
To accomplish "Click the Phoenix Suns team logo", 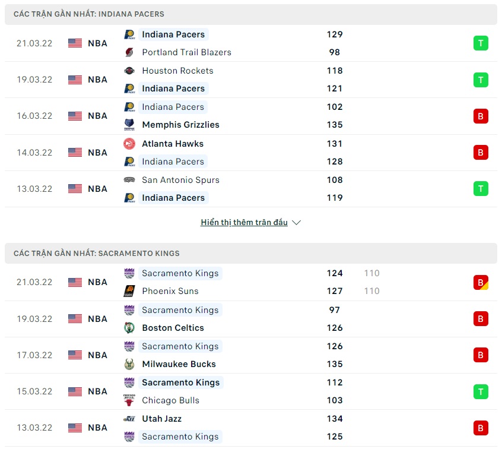I will (x=129, y=291).
